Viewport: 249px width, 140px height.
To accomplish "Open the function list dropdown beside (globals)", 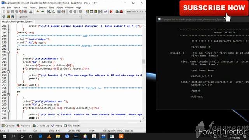I will click(x=114, y=17).
